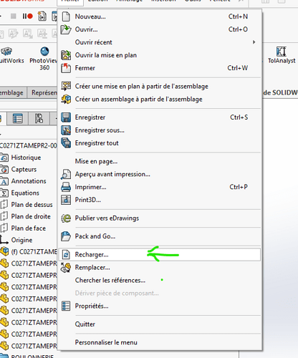
Task: Click the Enregistrer sous icon
Action: click(66, 130)
